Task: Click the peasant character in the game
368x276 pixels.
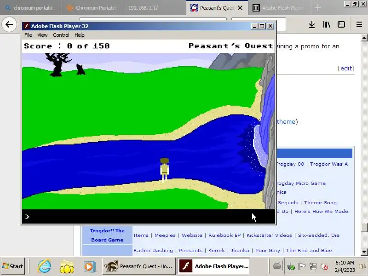Action: coord(165,170)
